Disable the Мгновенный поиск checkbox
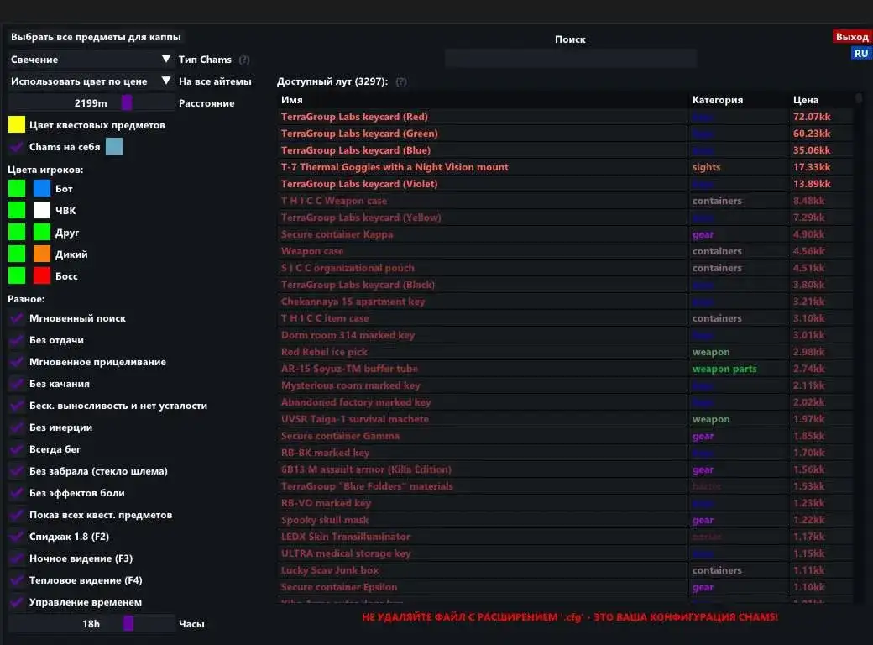The width and height of the screenshot is (873, 645). click(17, 318)
